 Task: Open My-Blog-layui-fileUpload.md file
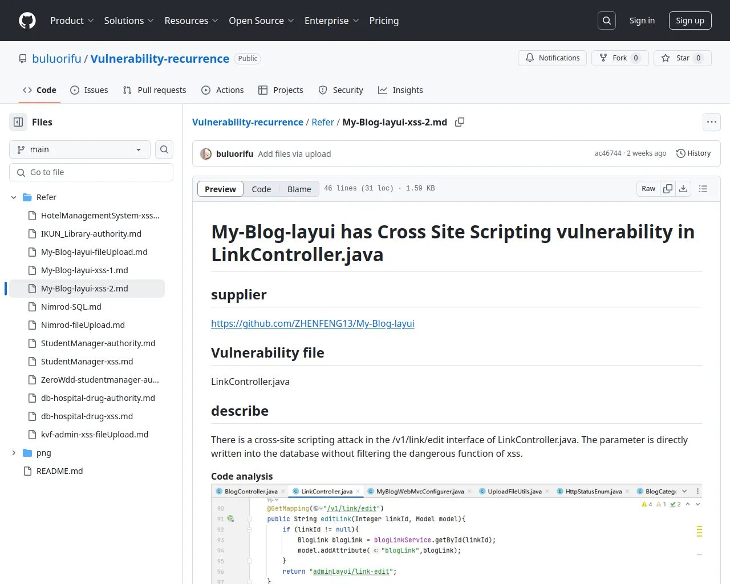(x=94, y=252)
